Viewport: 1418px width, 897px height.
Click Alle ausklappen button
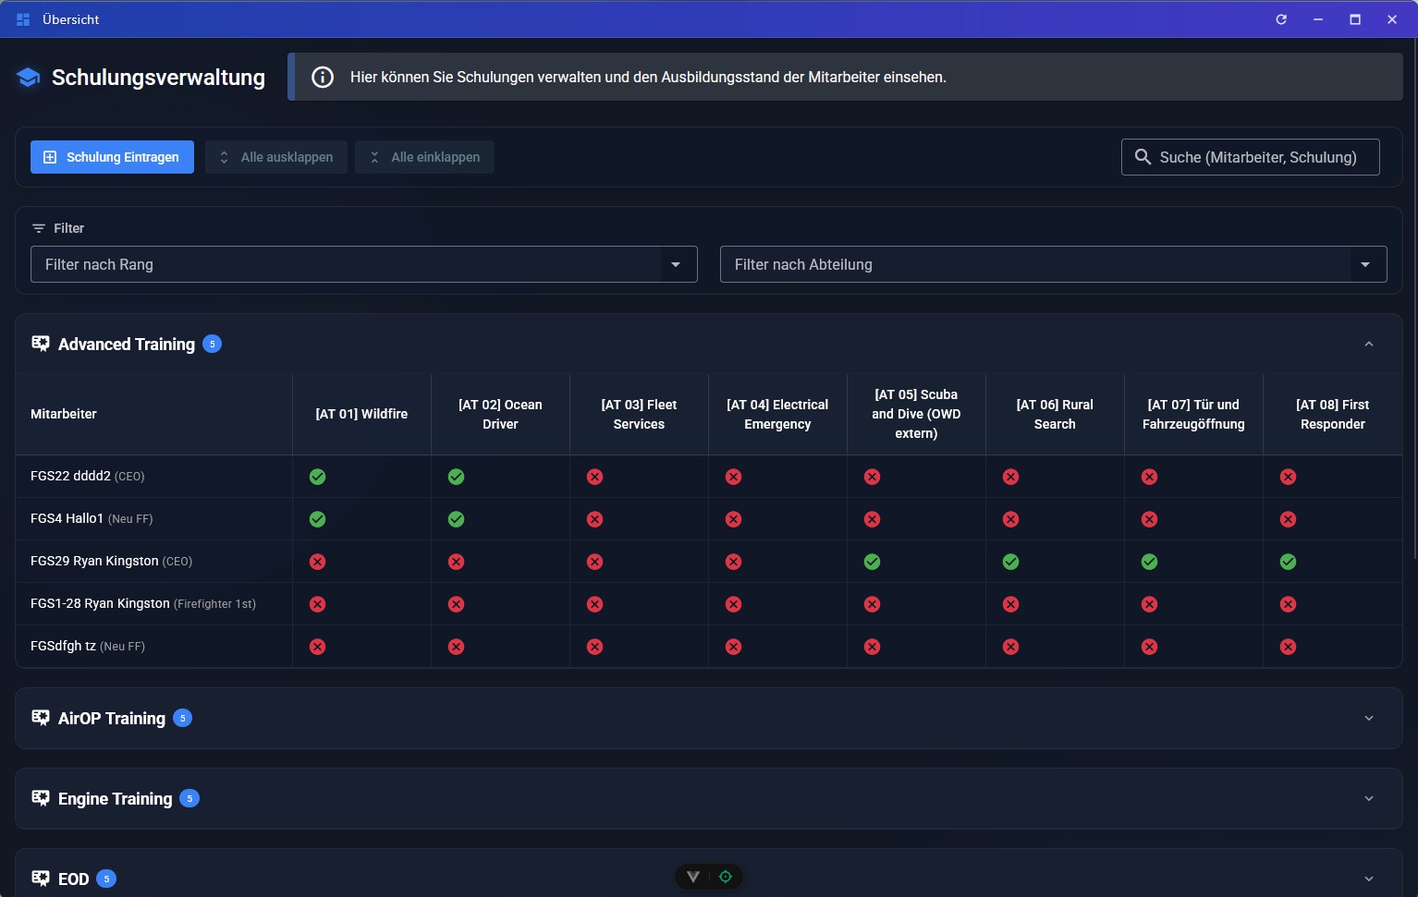(276, 157)
